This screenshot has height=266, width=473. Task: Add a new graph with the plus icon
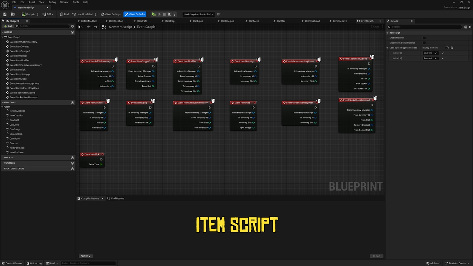pyautogui.click(x=72, y=32)
